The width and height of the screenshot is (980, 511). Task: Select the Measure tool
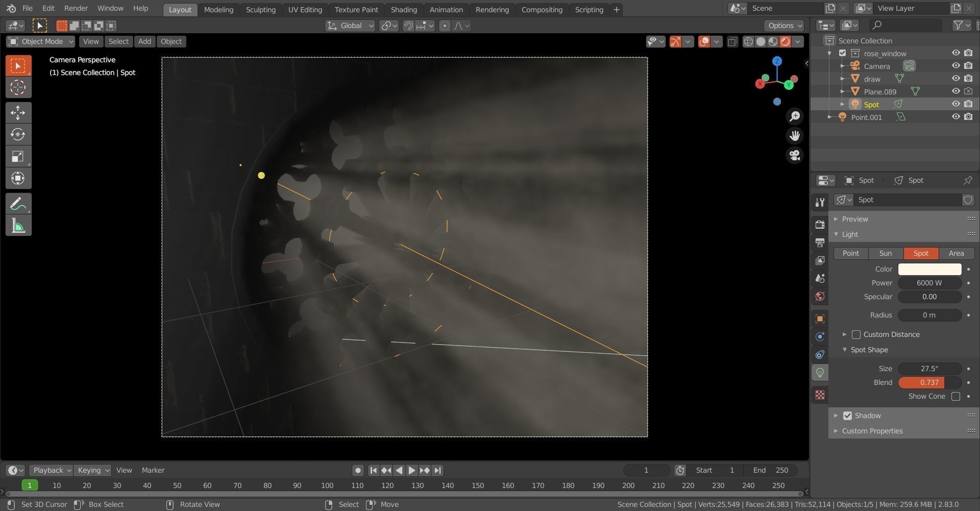18,226
